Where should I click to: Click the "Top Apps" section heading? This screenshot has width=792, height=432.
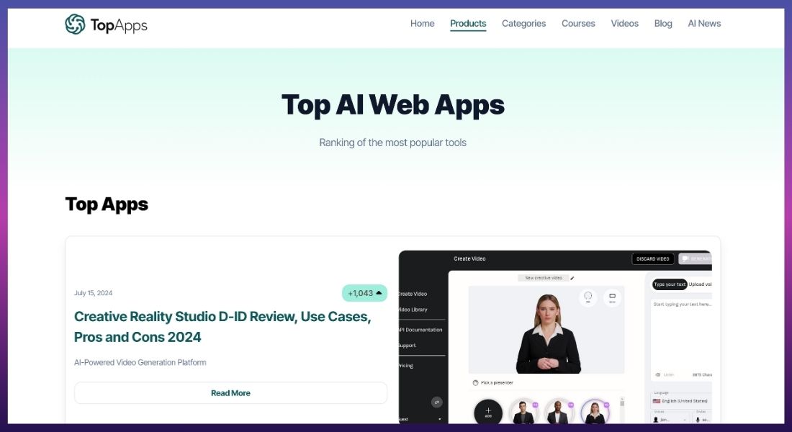(107, 204)
